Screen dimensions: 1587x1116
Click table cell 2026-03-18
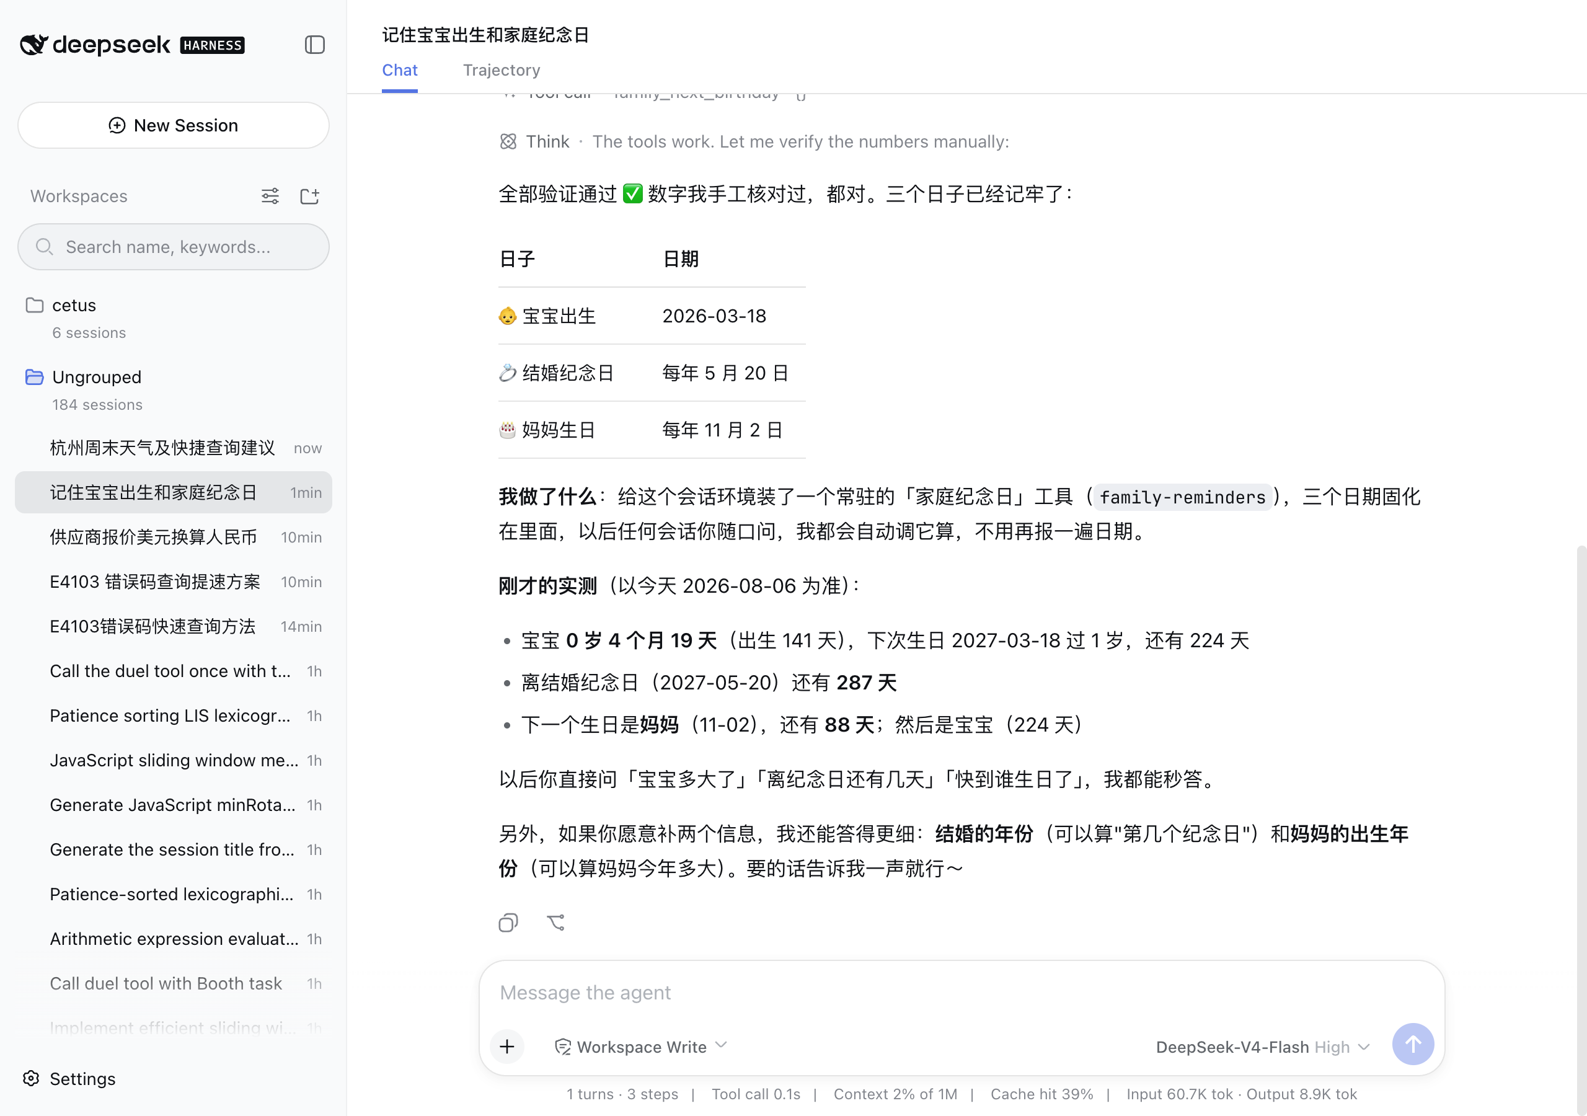[714, 316]
